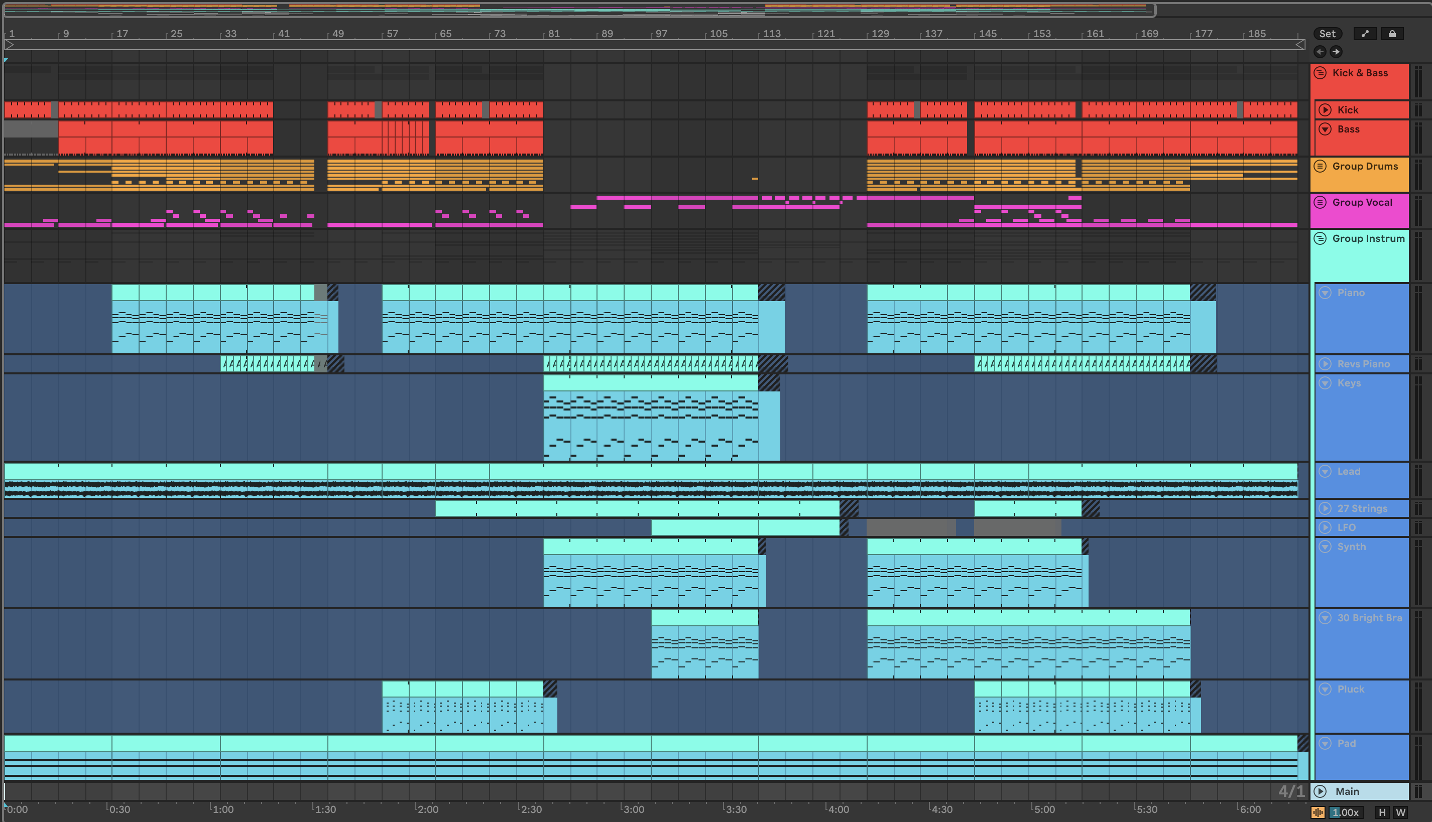Click the Group Drums fold icon
This screenshot has height=822, width=1432.
[x=1320, y=166]
